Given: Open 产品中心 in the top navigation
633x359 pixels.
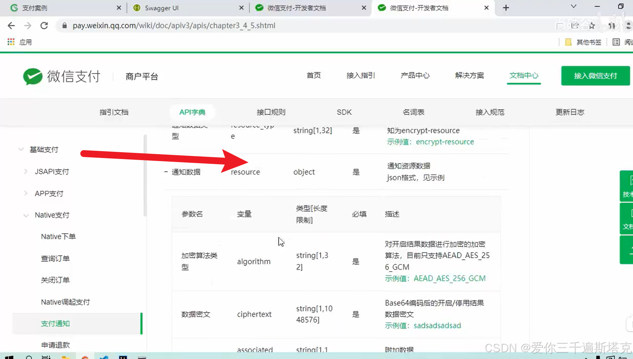Looking at the screenshot, I should pyautogui.click(x=415, y=75).
